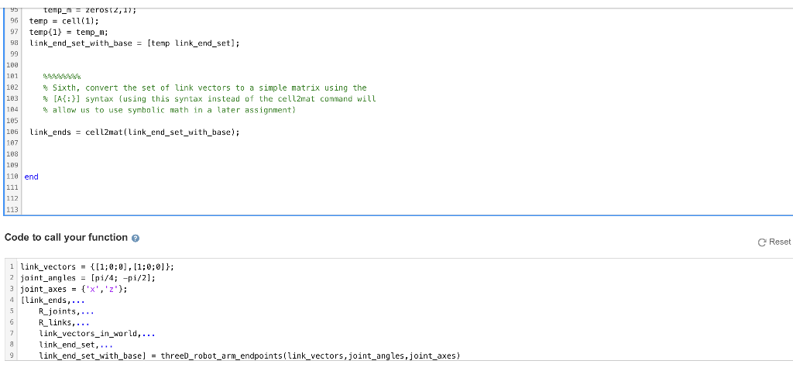This screenshot has height=371, width=793.
Task: Click the line 'temp = cell(1);'
Action: [x=64, y=21]
